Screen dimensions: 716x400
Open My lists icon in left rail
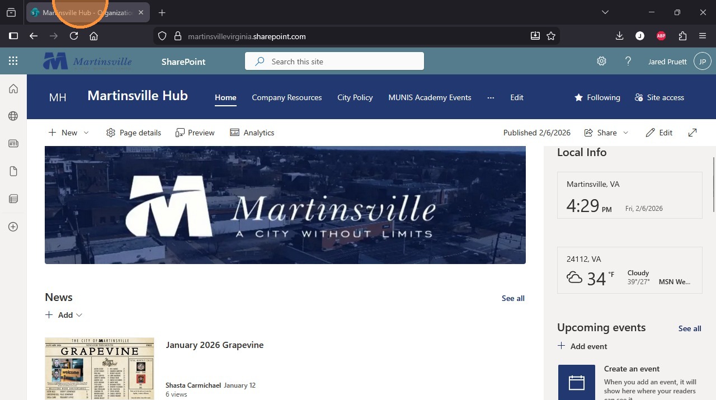[13, 199]
